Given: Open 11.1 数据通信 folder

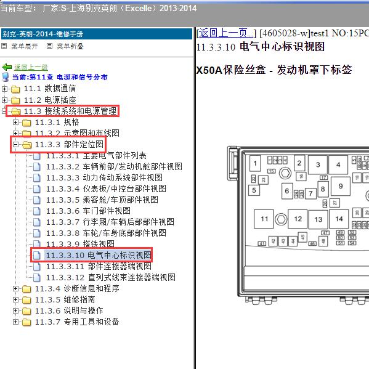Looking at the screenshot, I should click(50, 89).
